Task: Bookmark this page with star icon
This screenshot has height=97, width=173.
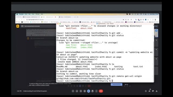Action: click(x=128, y=20)
